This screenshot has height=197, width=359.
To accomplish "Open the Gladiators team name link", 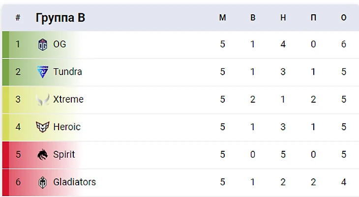I will point(74,182).
